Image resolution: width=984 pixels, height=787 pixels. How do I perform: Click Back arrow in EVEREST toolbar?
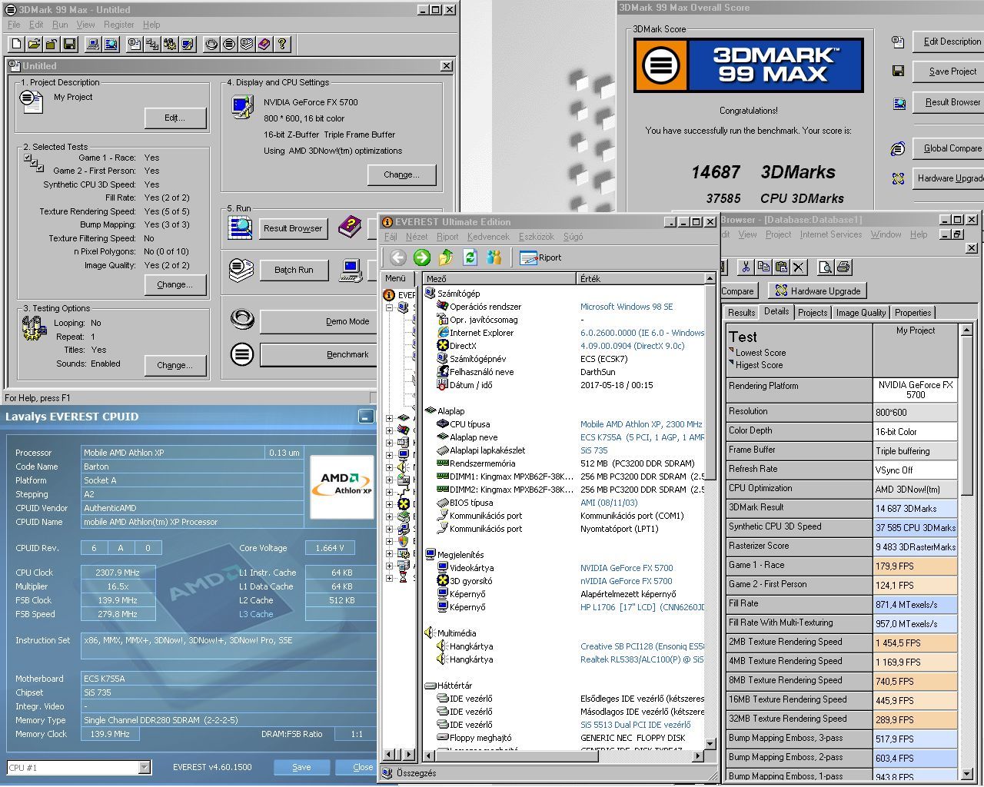[397, 257]
